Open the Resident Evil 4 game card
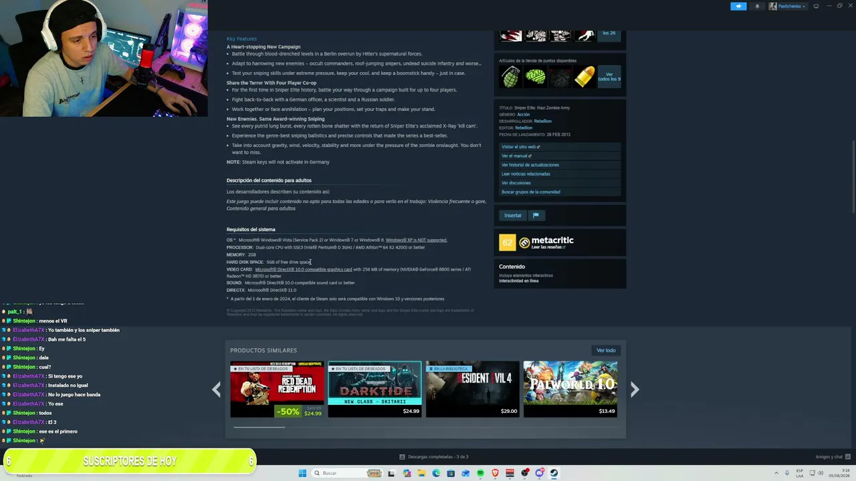 point(473,389)
